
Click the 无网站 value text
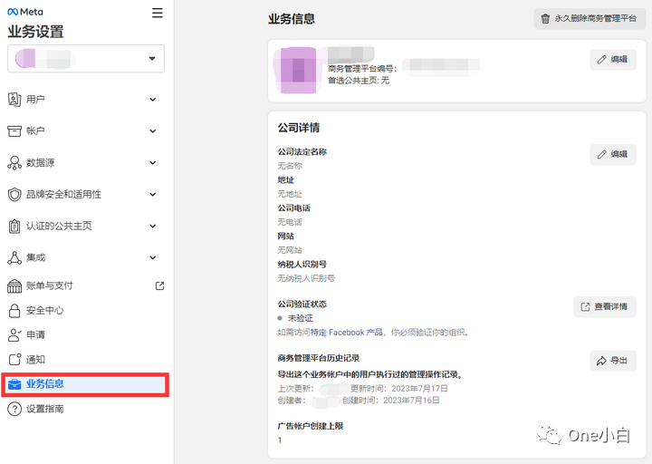290,250
